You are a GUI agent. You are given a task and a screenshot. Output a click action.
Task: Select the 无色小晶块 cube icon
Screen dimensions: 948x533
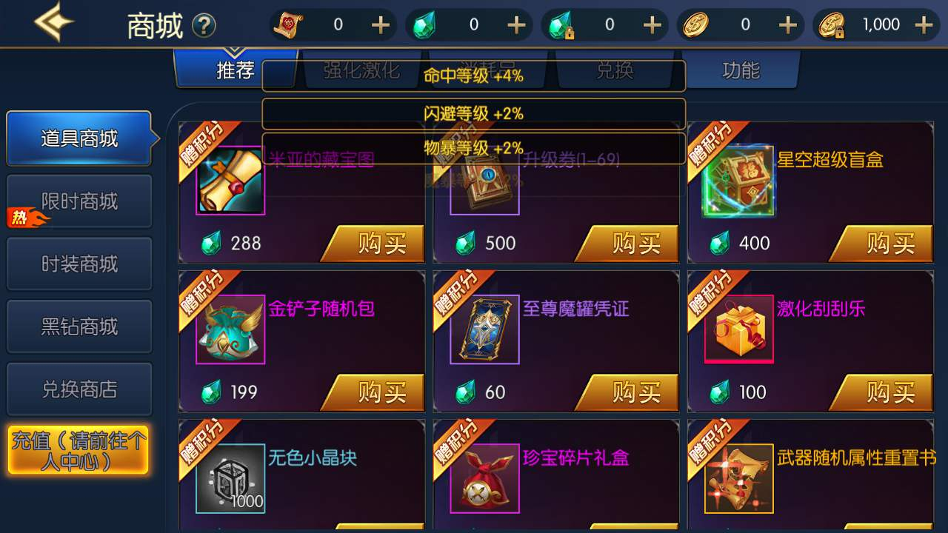230,478
